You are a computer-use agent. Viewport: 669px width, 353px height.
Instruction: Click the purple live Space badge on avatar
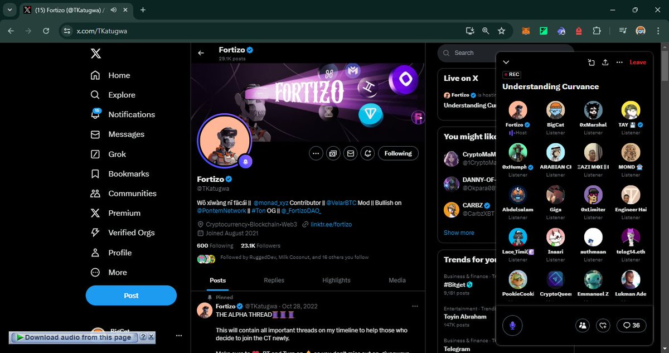tap(246, 162)
